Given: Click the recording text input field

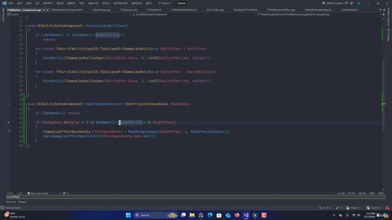Looking at the screenshot, I should (196, 197).
